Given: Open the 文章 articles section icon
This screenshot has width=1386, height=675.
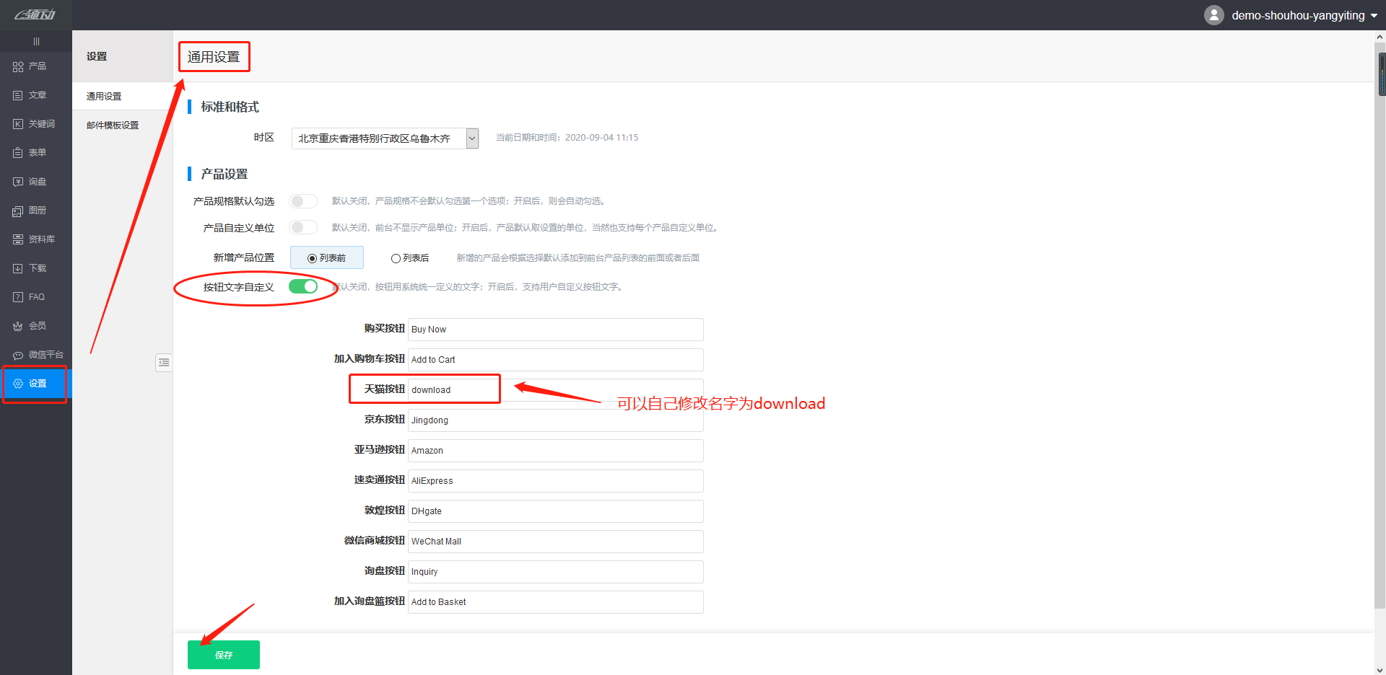Looking at the screenshot, I should coord(18,95).
